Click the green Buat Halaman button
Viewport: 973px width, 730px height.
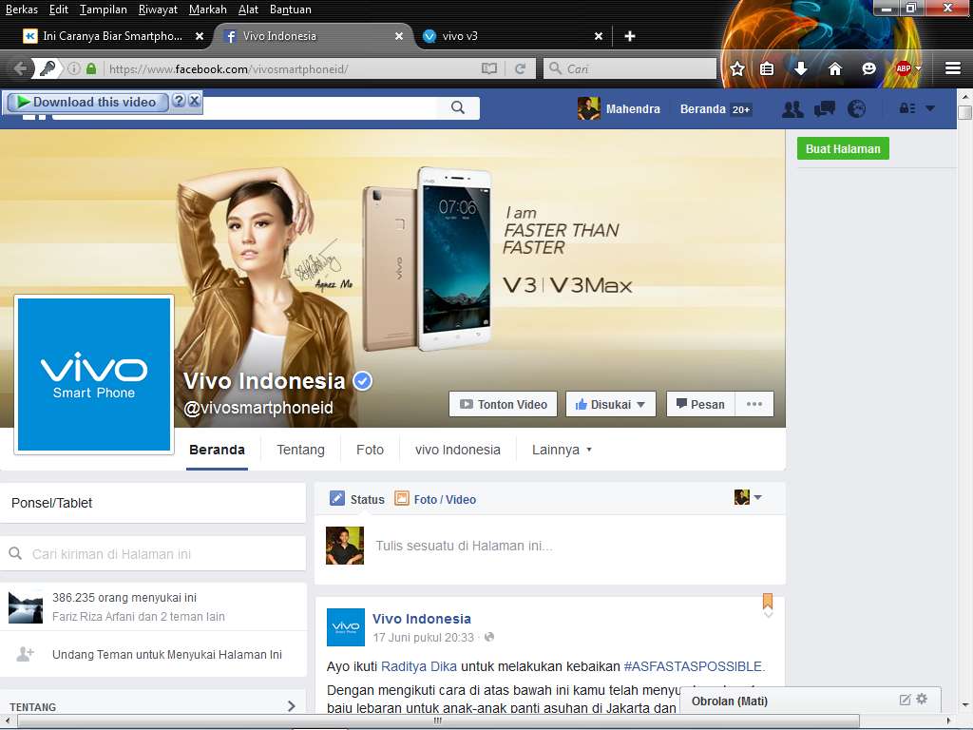pos(843,148)
